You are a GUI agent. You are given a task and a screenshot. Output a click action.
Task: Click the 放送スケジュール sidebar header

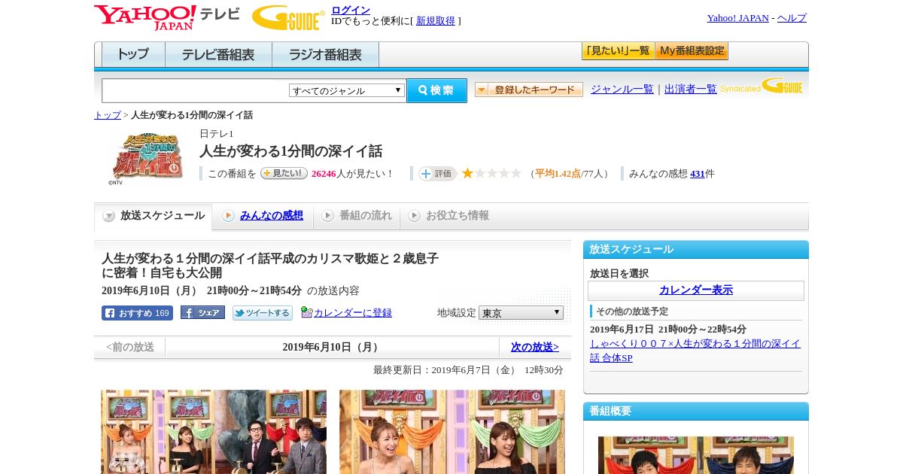point(696,250)
